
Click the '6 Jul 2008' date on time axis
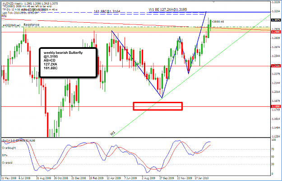coord(25,178)
